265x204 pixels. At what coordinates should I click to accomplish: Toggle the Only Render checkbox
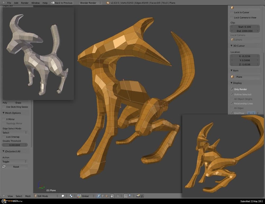232,89
